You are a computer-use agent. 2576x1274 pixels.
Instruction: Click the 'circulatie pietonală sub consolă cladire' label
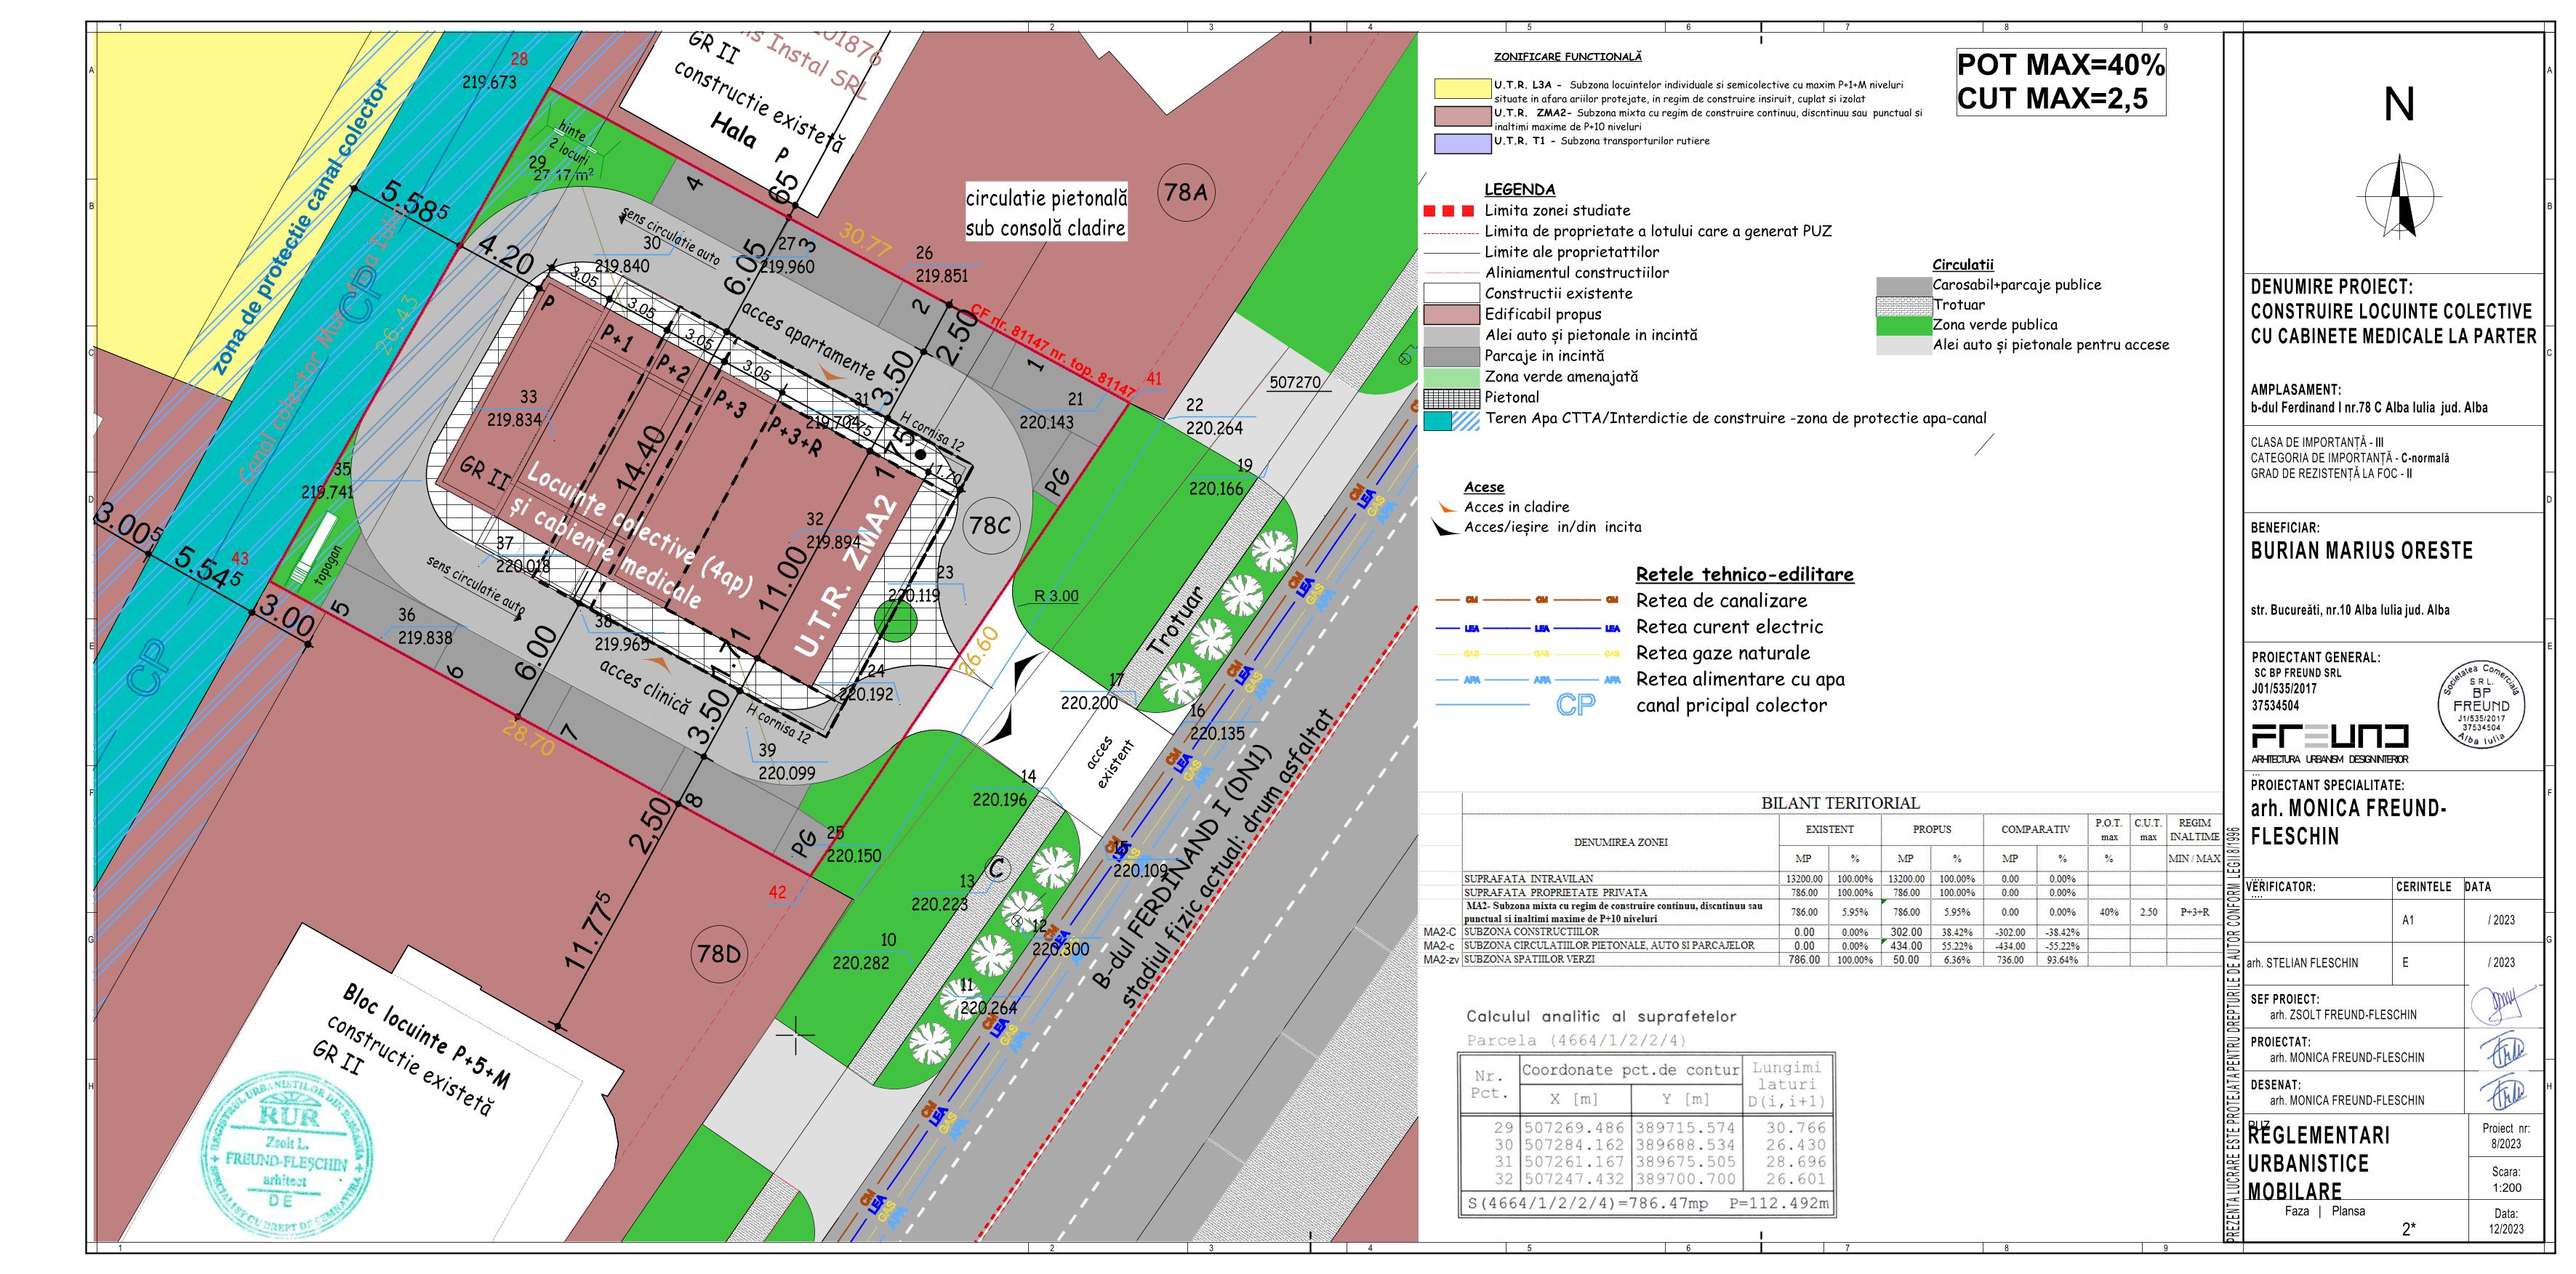(1046, 213)
